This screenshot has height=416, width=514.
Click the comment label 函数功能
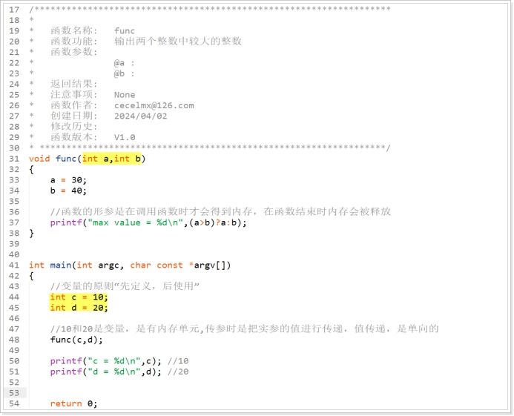[73, 42]
